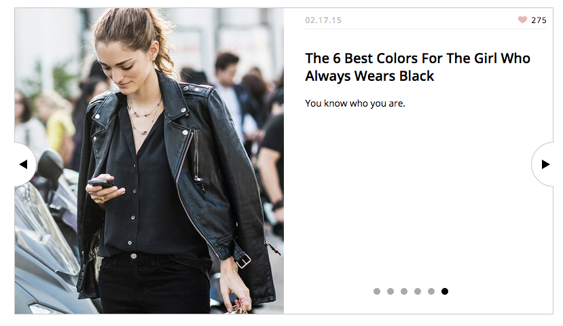The width and height of the screenshot is (563, 326).
Task: Go to previous slide with left arrow
Action: [24, 164]
